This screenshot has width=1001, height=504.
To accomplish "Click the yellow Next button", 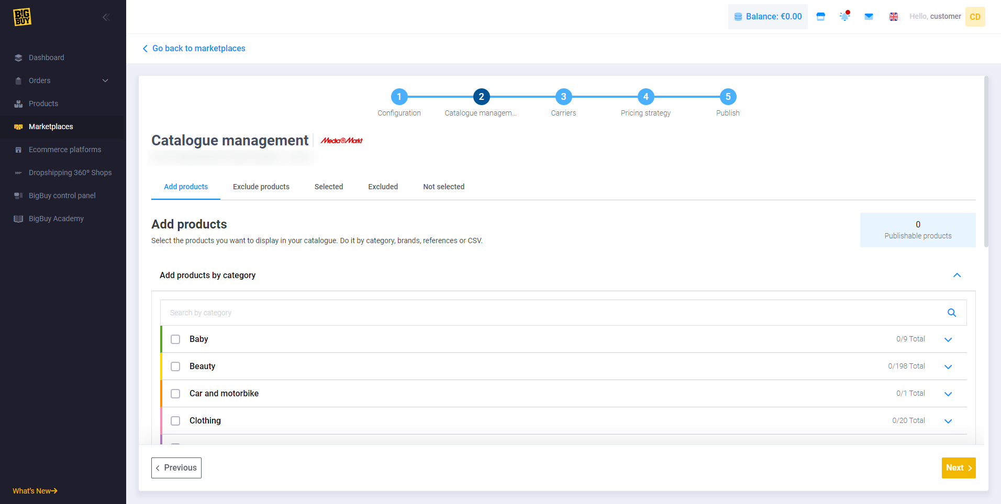I will (x=958, y=468).
